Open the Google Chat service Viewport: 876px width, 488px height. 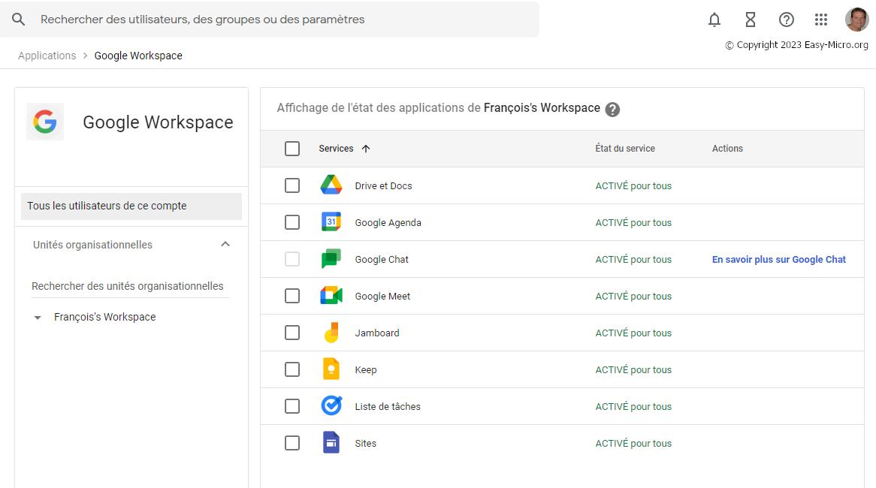pyautogui.click(x=382, y=260)
